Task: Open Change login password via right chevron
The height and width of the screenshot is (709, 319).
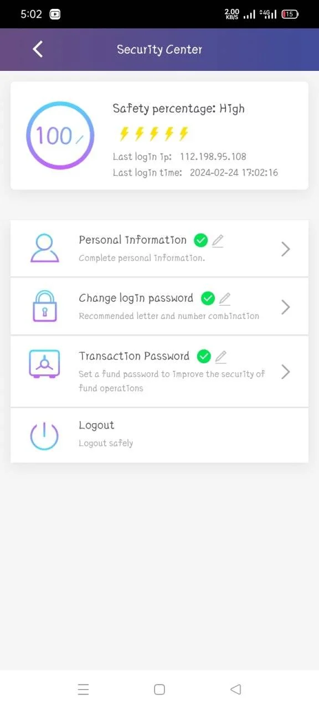Action: pos(286,307)
